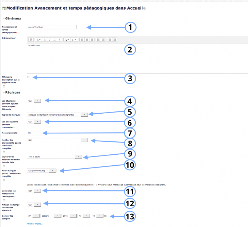Open the Auto-marquer quand l'activité est complété dropdown

(x=41, y=170)
